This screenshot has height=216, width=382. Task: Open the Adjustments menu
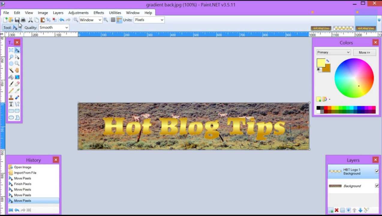click(78, 13)
